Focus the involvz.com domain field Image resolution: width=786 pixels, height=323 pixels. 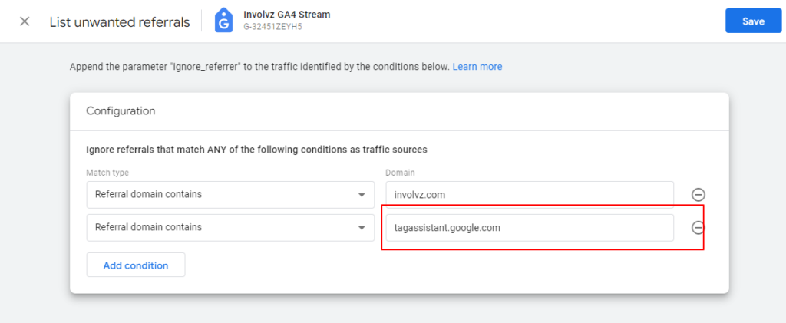click(x=530, y=194)
